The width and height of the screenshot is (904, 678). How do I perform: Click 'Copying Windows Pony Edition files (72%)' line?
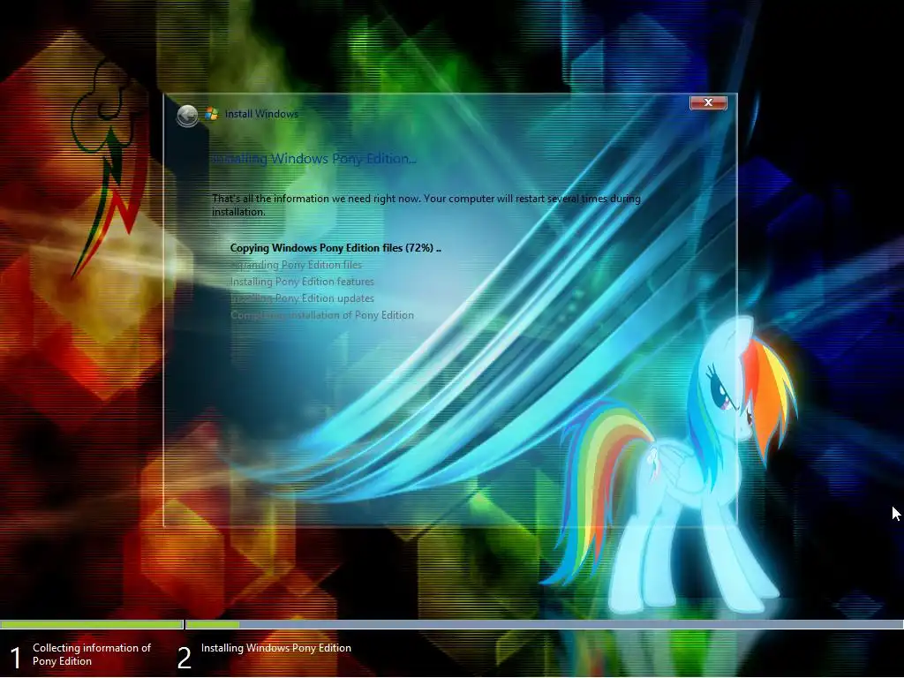(335, 248)
